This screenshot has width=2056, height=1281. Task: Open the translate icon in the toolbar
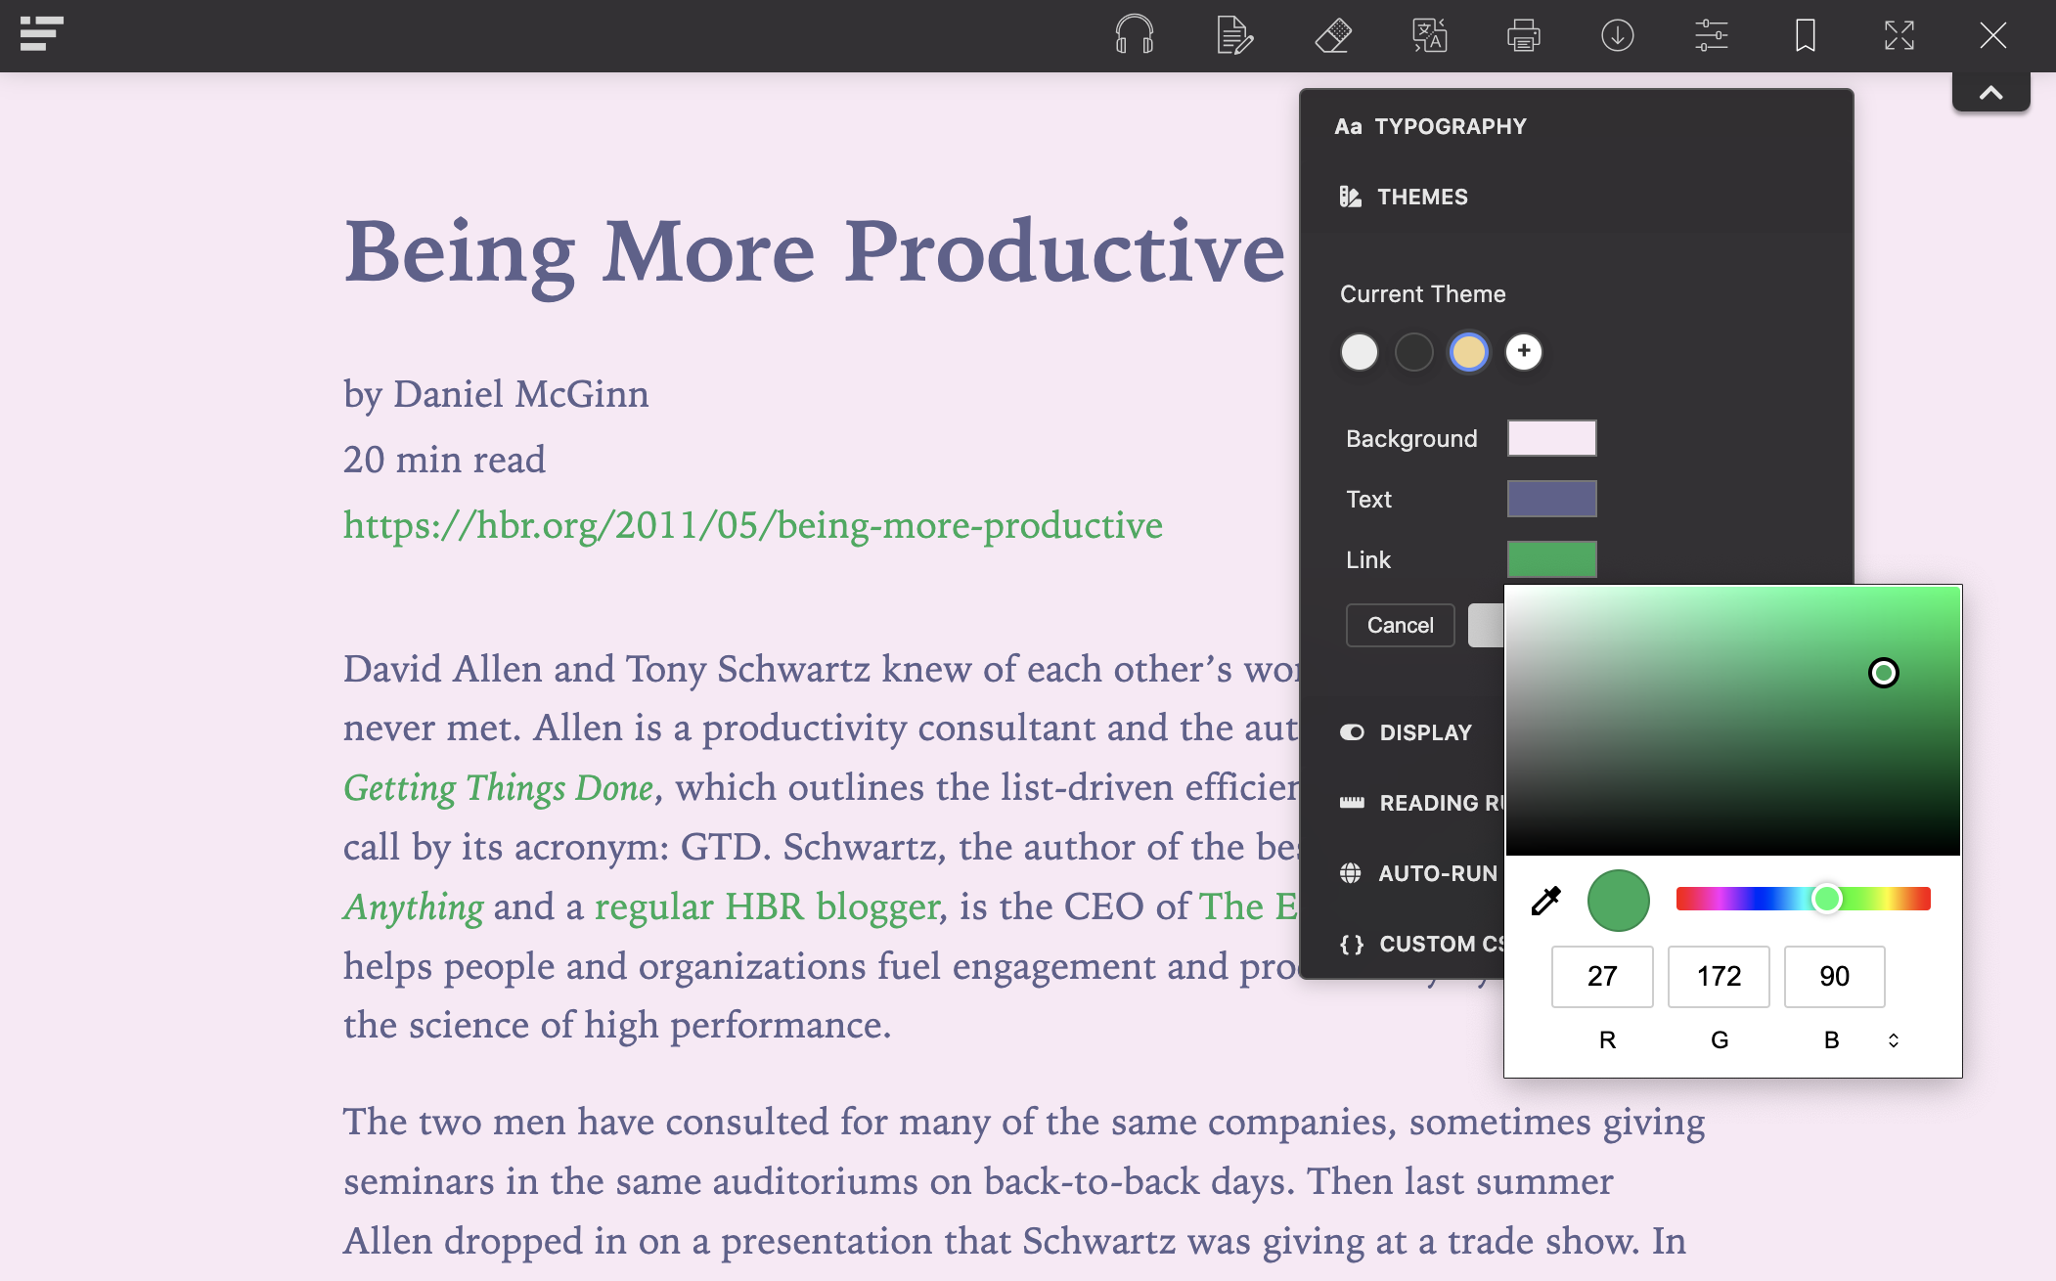[1429, 35]
